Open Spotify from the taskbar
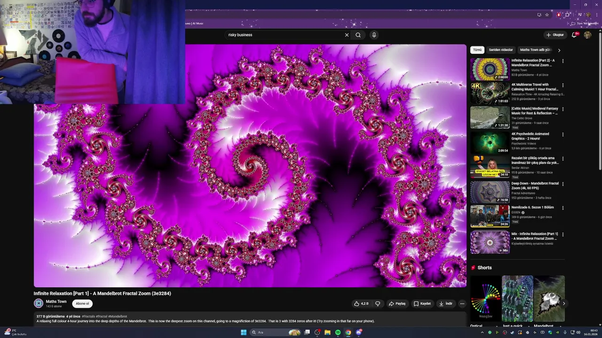Screen dimensions: 602x338 tap(338, 332)
